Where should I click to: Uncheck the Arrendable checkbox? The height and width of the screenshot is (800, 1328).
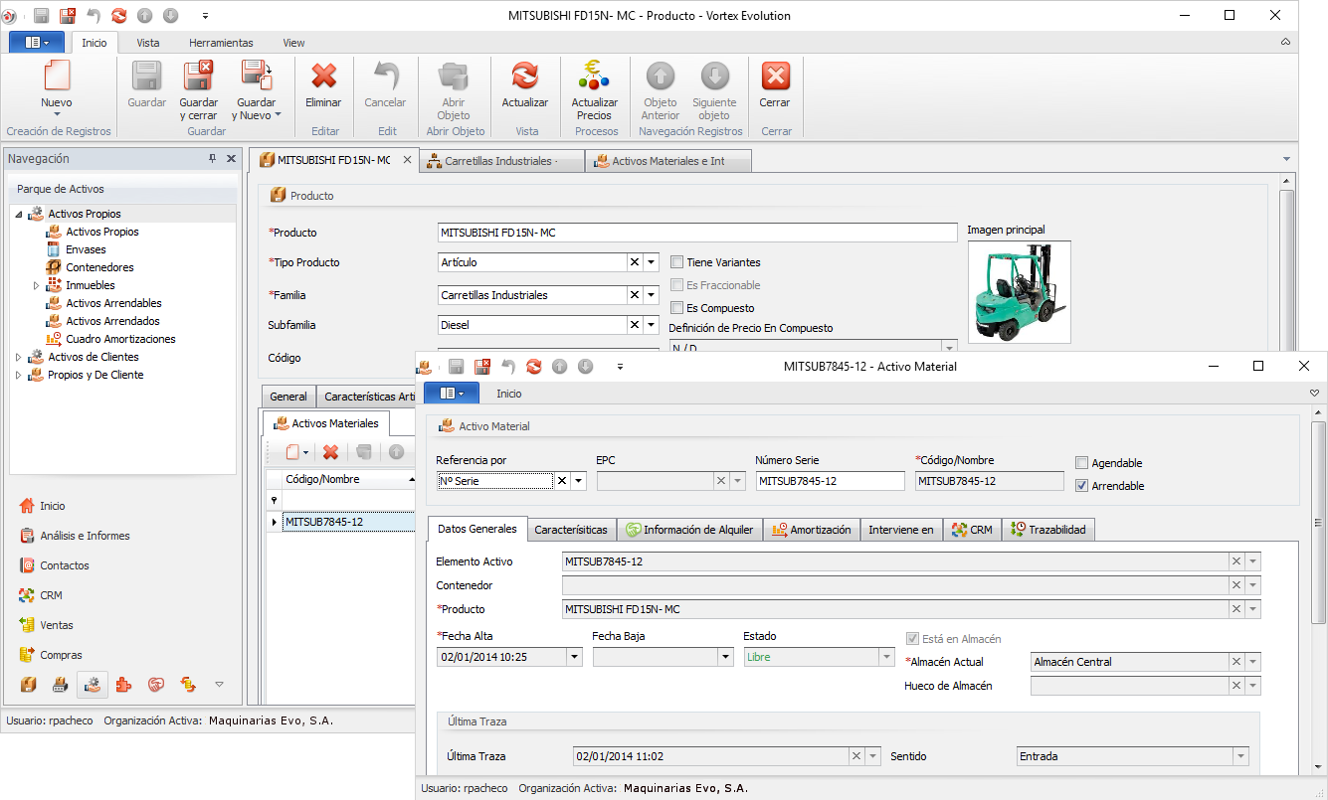click(x=1082, y=486)
